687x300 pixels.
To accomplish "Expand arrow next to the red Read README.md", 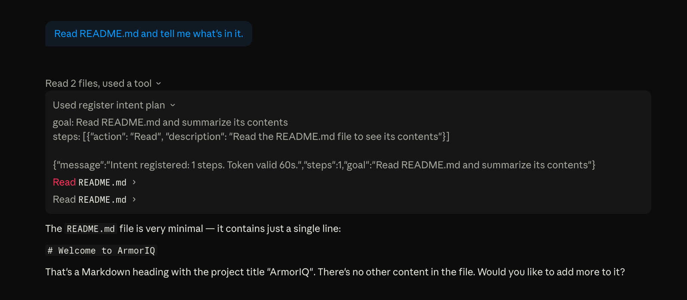I will click(x=134, y=182).
